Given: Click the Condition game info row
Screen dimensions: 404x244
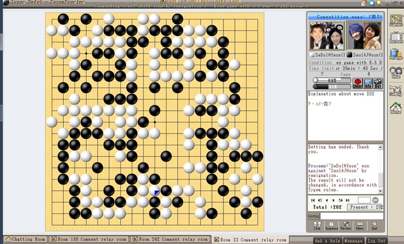Looking at the screenshot, I should (x=345, y=63).
